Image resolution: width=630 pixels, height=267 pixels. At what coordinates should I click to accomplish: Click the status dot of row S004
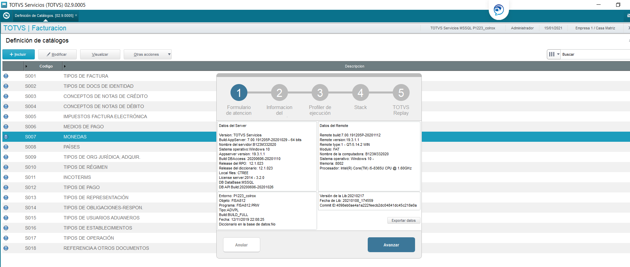6,106
